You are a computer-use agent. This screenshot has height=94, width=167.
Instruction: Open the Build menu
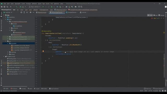pyautogui.click(x=40, y=4)
